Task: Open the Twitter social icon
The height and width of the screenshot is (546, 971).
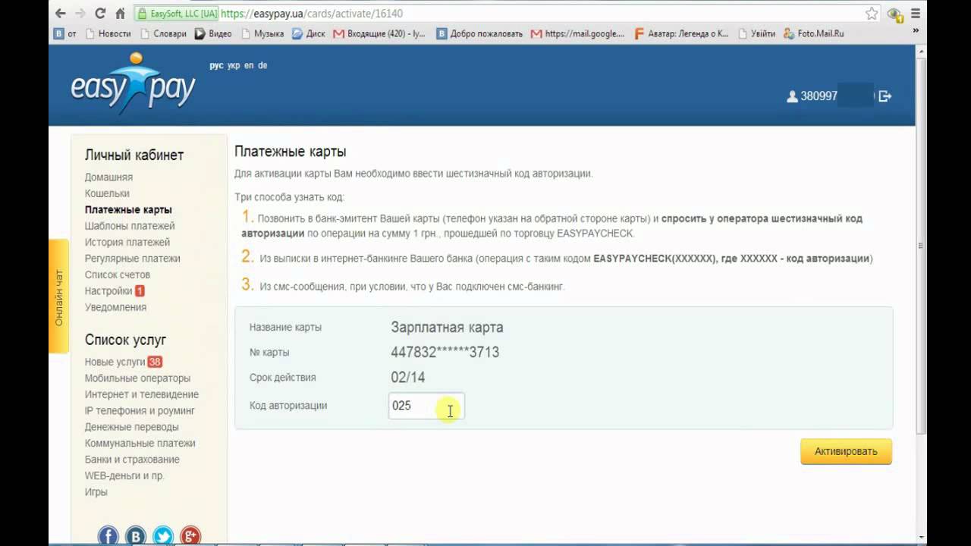Action: pyautogui.click(x=163, y=535)
